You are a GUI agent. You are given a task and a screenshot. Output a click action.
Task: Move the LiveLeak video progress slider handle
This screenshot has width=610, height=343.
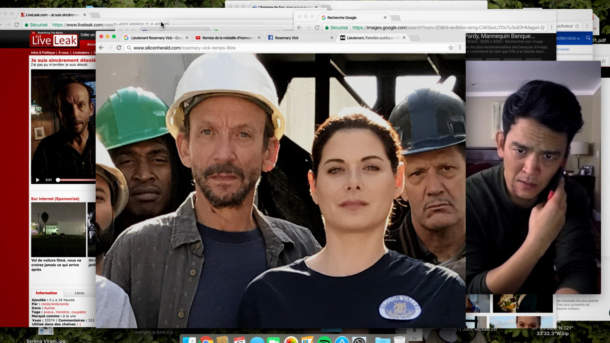tap(58, 180)
